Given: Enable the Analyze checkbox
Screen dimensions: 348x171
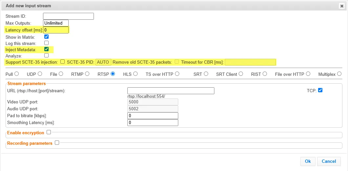Looking at the screenshot, I should tap(46, 55).
